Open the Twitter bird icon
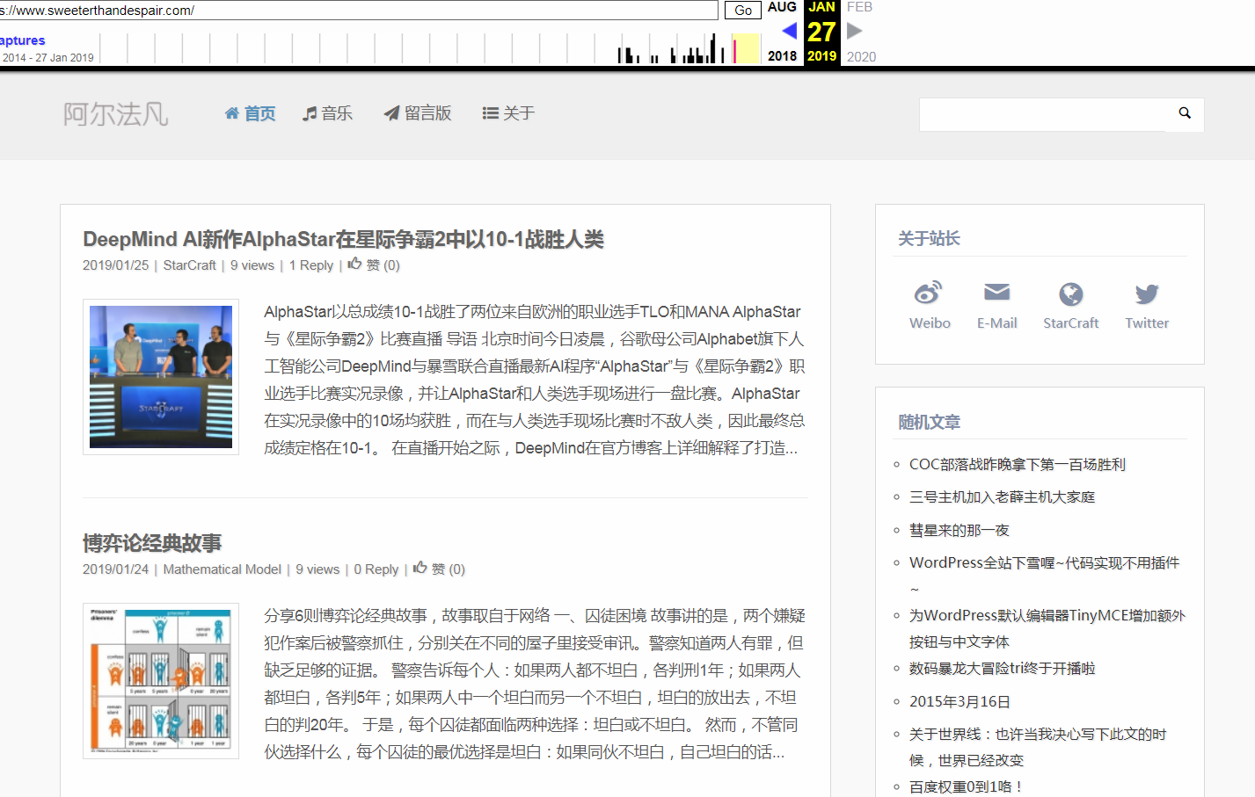1255x797 pixels. tap(1147, 293)
